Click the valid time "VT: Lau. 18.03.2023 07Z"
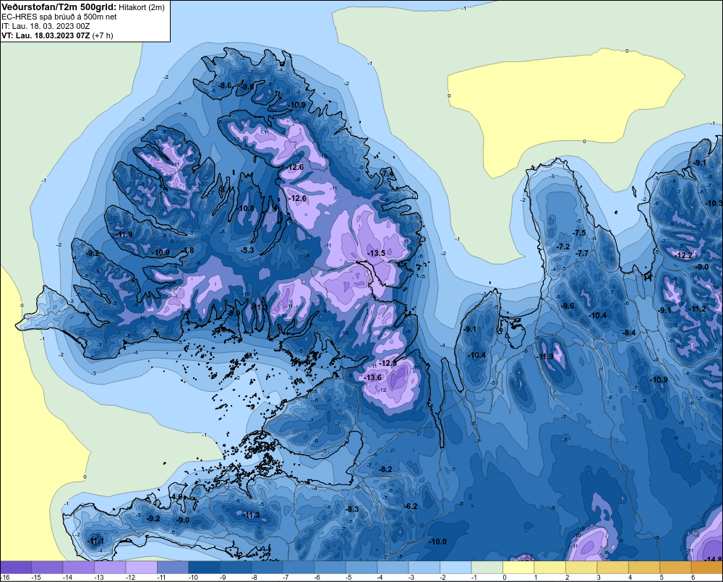 (x=46, y=35)
